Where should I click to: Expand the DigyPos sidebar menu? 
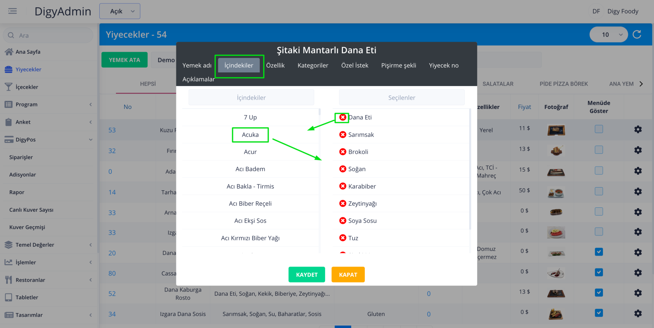point(48,140)
